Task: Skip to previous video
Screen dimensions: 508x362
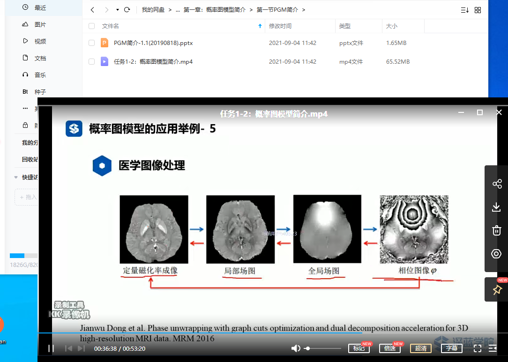Action: click(68, 348)
